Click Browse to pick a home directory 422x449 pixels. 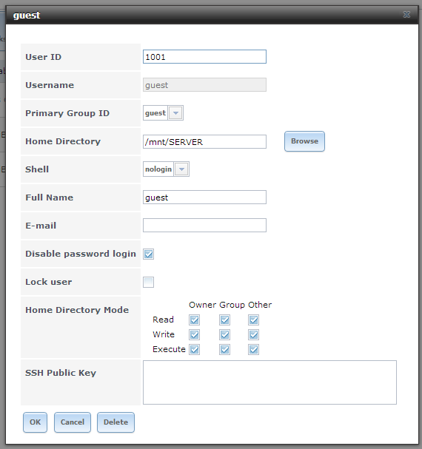coord(304,141)
